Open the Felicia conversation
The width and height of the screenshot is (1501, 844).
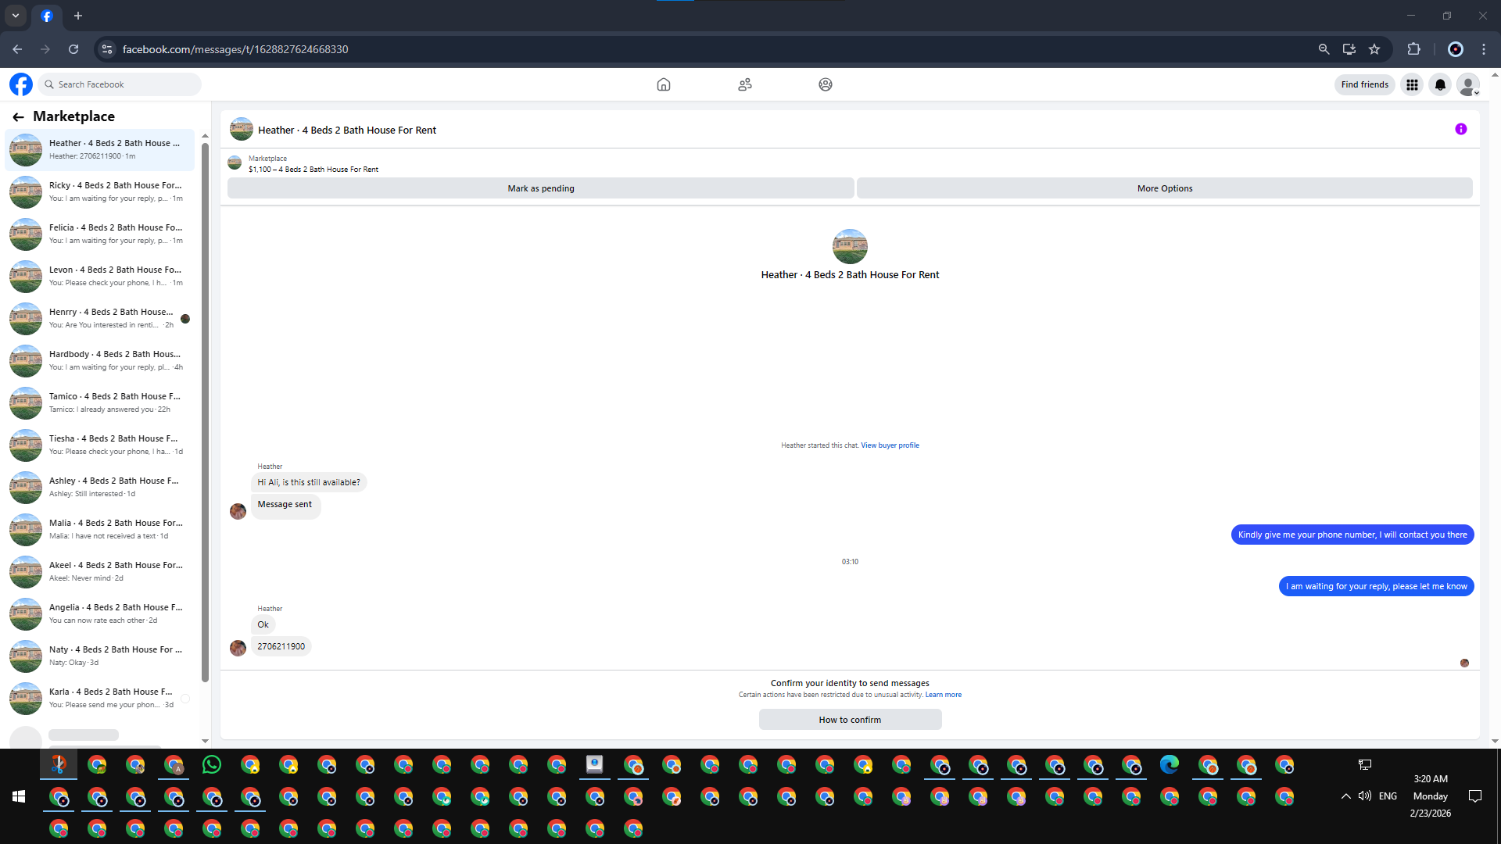pyautogui.click(x=100, y=234)
